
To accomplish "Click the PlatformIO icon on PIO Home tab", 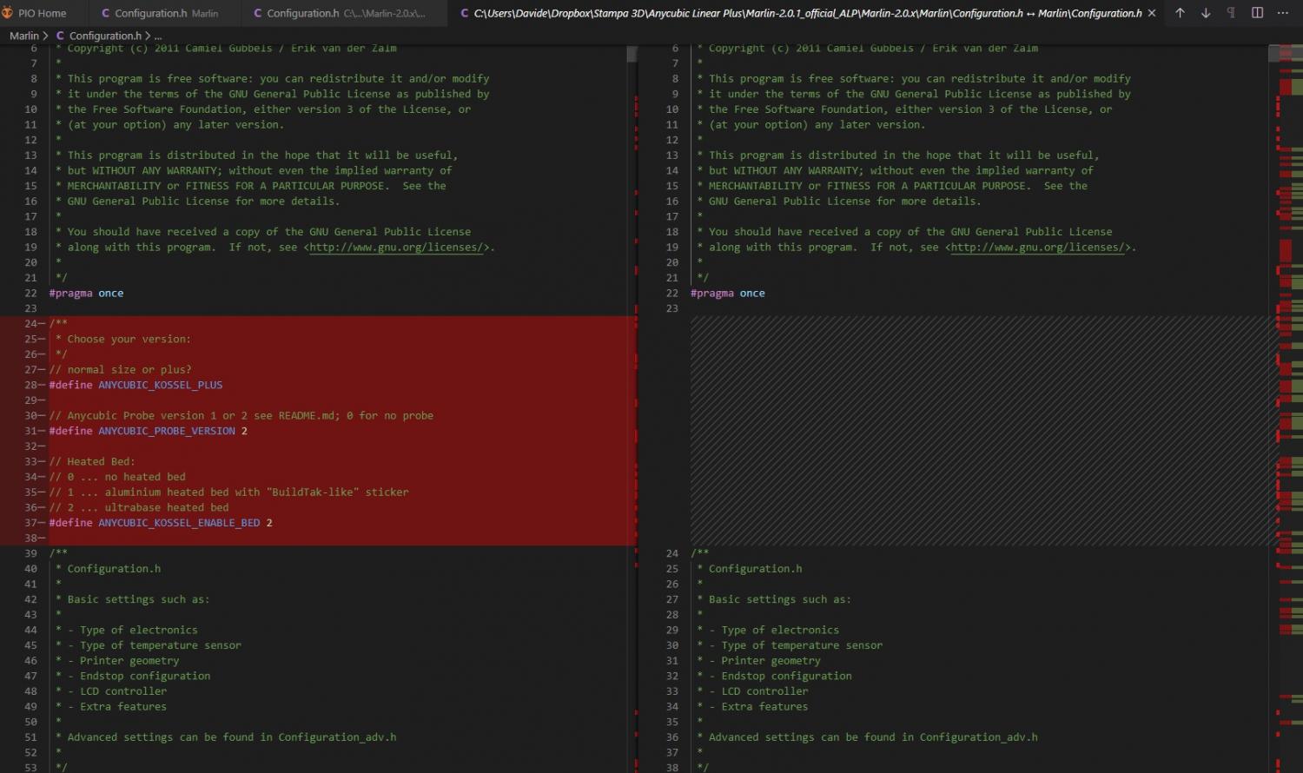I will click(x=8, y=13).
